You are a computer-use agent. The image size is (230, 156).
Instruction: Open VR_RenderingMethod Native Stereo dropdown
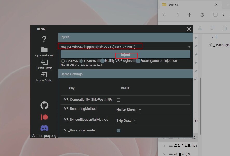[x=129, y=110]
